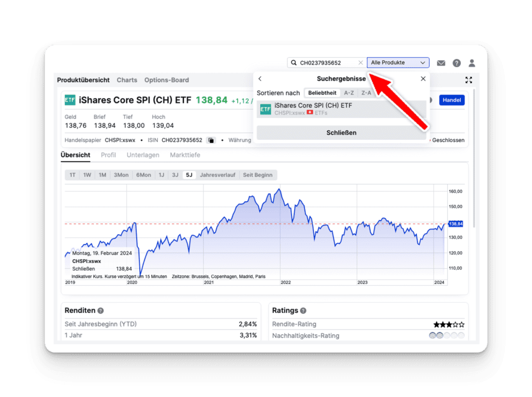Click the search magnifier icon
The image size is (532, 397).
294,63
